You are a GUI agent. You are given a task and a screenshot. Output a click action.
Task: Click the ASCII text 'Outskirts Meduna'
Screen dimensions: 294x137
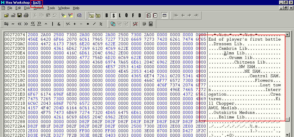click(x=234, y=112)
